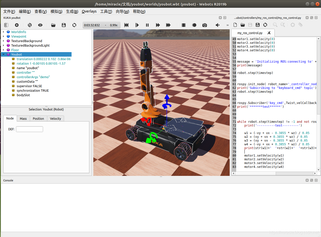Switch to the Node tab
Image resolution: width=321 pixels, height=237 pixels.
pos(10,118)
